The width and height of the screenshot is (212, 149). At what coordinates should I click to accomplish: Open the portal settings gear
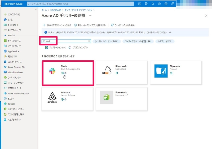(x=159, y=4)
